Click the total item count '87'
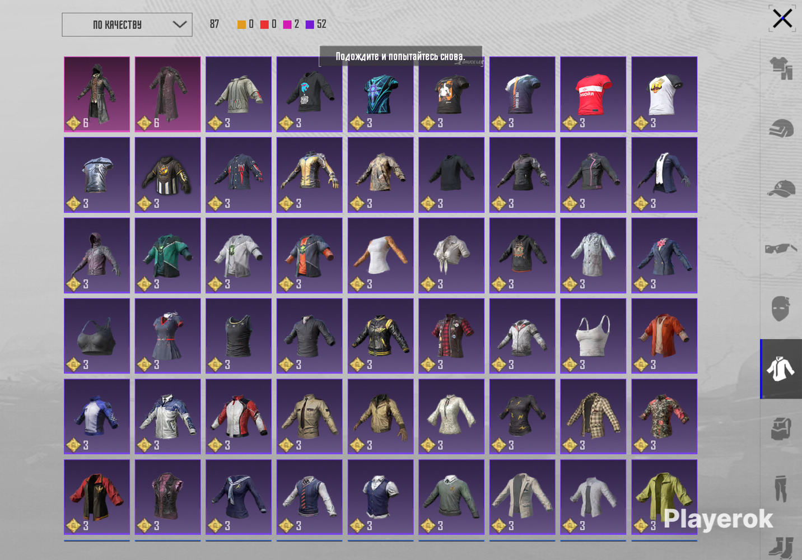Viewport: 802px width, 560px height. [x=215, y=24]
